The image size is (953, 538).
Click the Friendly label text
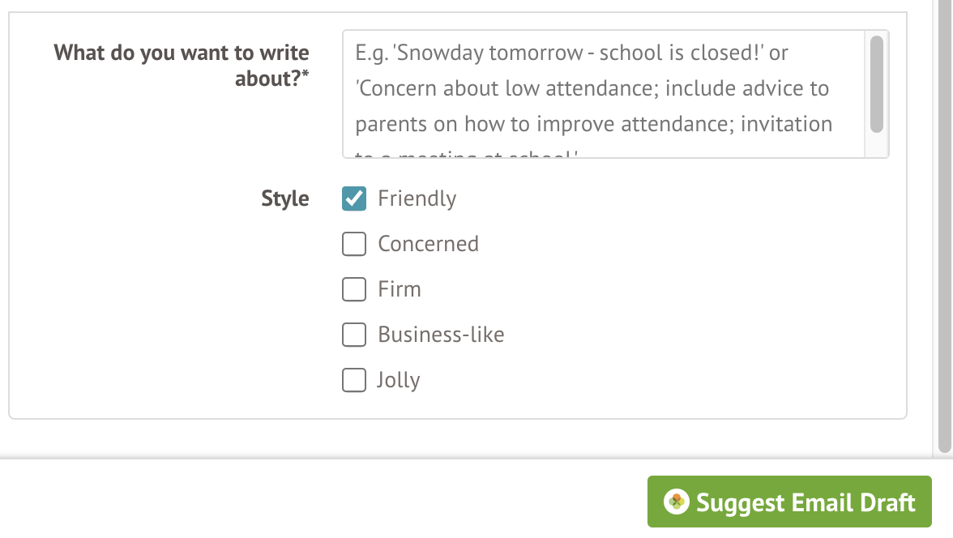pyautogui.click(x=417, y=199)
